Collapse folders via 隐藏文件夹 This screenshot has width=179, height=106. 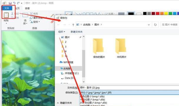(x=64, y=103)
